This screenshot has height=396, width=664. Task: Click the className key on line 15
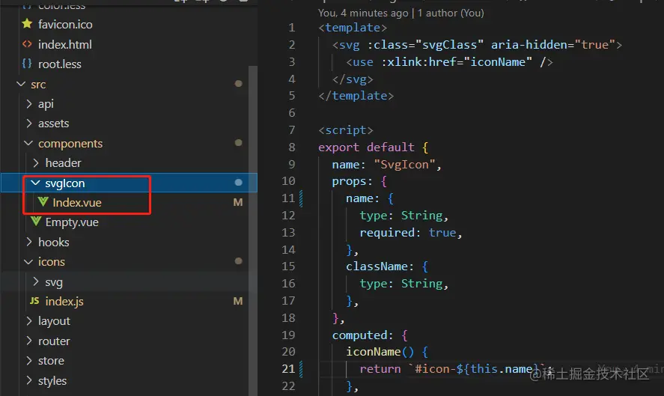[x=377, y=266]
